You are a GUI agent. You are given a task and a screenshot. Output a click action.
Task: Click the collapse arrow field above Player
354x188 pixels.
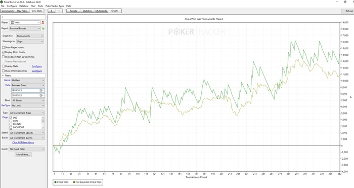coord(23,17)
